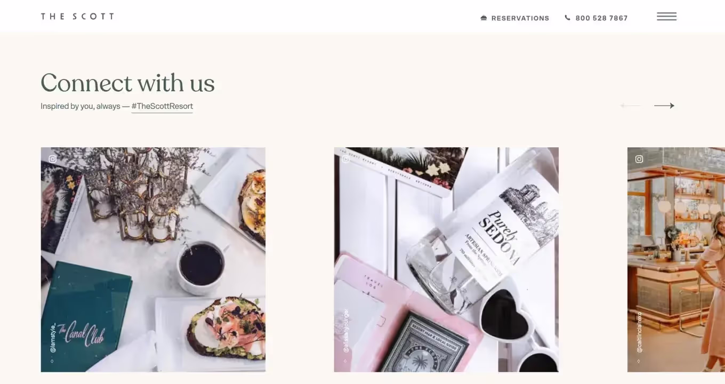
Task: Go to THE SCOTT homepage logo
Action: point(77,17)
